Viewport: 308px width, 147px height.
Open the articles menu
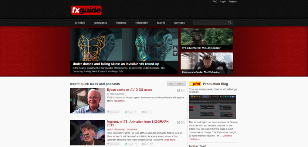(80, 23)
